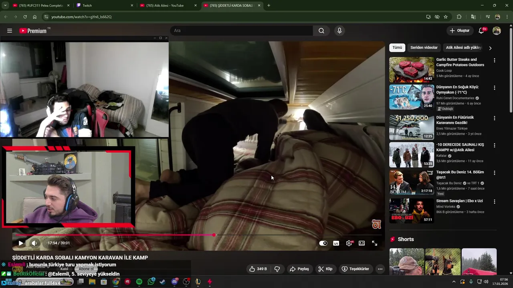The image size is (513, 288).
Task: Open Stream Savaşları Ebo x Uzi thumbnail
Action: click(x=412, y=211)
